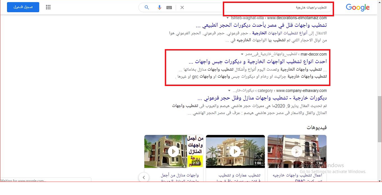Play the 2:32 video thumbnail
The width and height of the screenshot is (382, 195).
(x=174, y=151)
